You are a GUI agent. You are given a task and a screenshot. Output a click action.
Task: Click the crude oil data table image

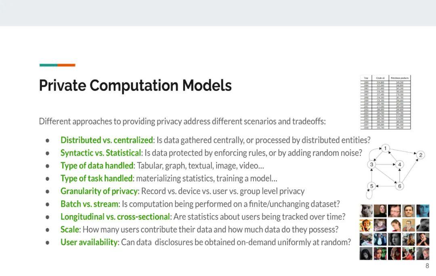click(x=386, y=102)
